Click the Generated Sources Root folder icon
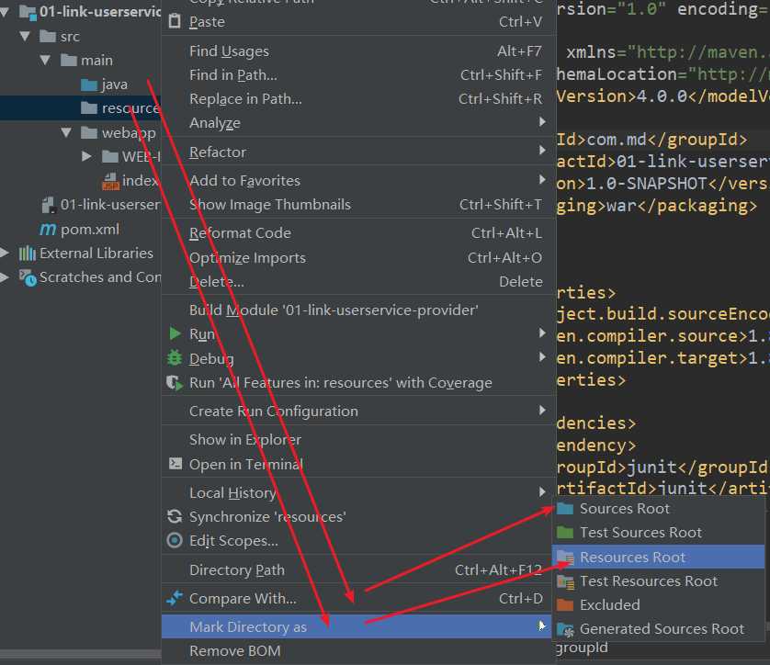Viewport: 770px width, 665px height. coord(566,629)
